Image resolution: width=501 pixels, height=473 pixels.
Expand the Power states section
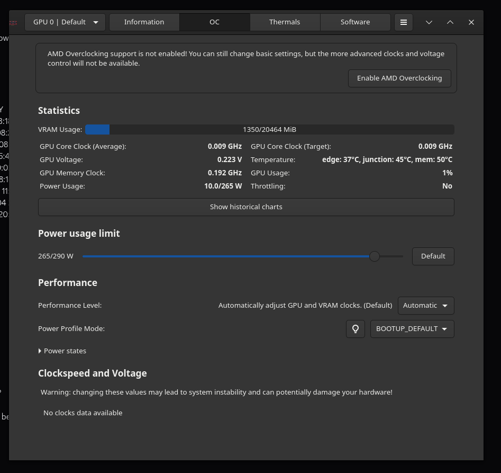(x=62, y=351)
